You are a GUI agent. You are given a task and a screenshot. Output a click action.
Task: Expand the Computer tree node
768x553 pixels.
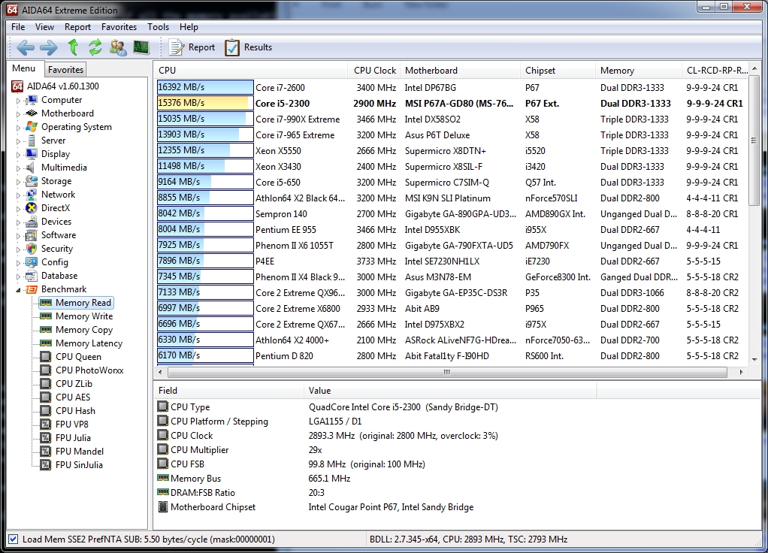tap(19, 101)
